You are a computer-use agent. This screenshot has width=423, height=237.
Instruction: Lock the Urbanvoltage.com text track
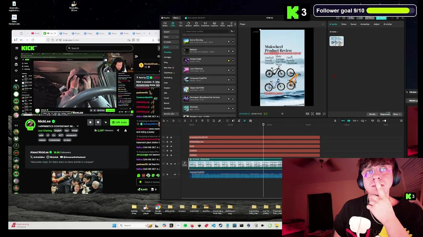167,142
